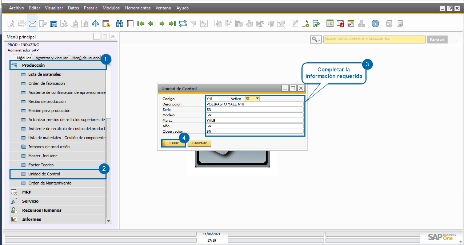This screenshot has width=464, height=245.
Task: Click the print icon in toolbar
Action: coord(22,24)
